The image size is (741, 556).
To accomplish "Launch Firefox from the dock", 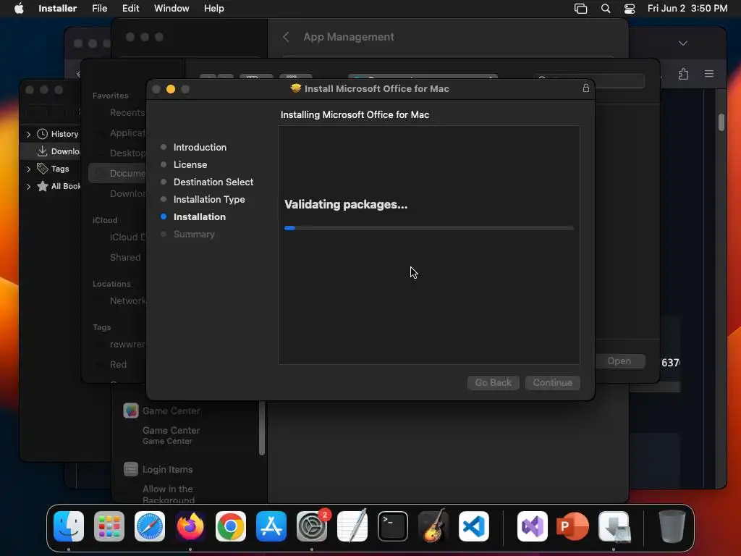I will 190,526.
